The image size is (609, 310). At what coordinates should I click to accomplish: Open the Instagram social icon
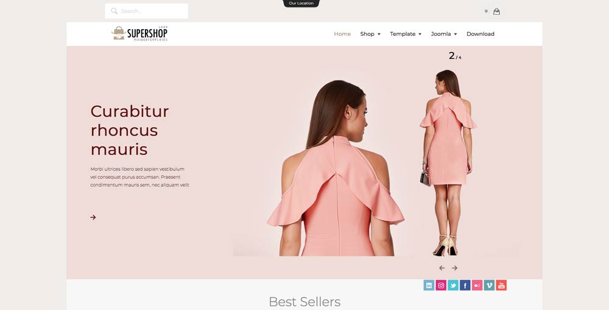click(441, 286)
